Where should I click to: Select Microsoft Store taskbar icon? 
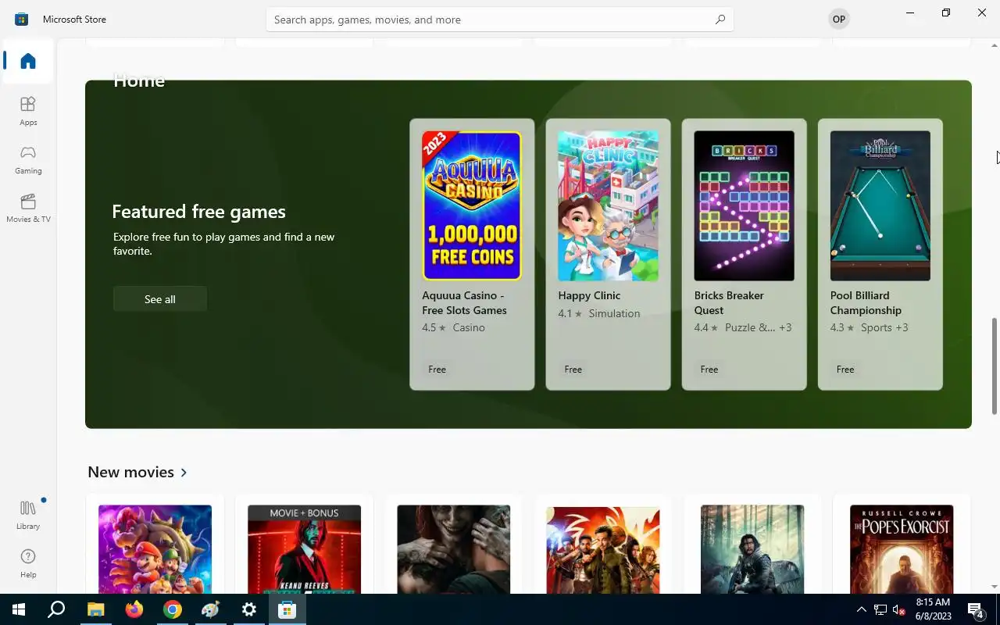287,609
